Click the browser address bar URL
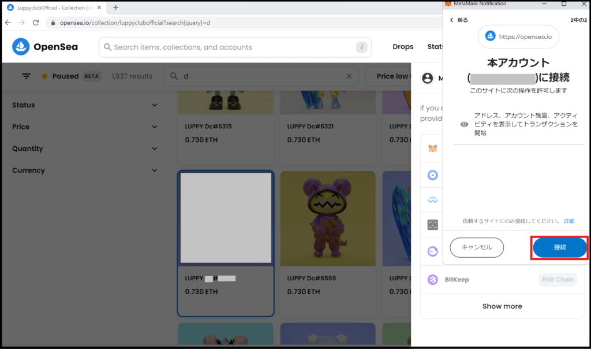 click(135, 23)
